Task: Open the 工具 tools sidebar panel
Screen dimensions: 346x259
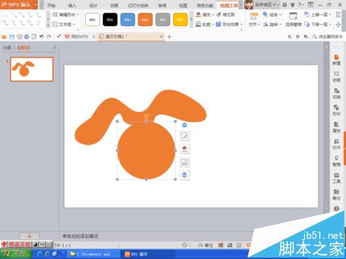Action: [x=336, y=178]
